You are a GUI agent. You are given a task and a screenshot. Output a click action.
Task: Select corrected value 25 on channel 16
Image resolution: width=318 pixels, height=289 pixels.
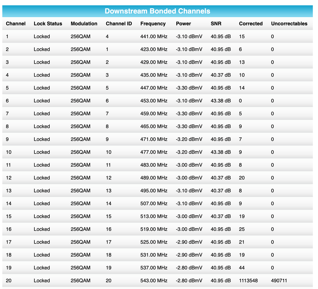pyautogui.click(x=242, y=229)
